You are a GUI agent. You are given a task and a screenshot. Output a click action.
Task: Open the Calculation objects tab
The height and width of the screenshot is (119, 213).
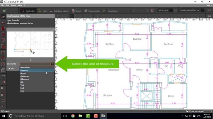click(x=59, y=11)
